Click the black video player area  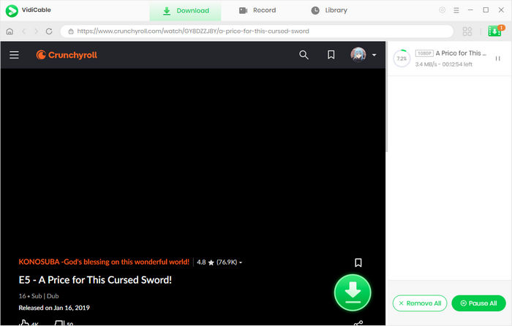pyautogui.click(x=193, y=160)
